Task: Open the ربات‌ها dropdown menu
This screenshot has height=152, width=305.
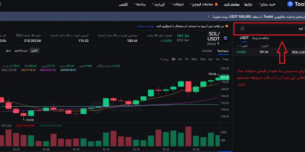Action: [140, 4]
